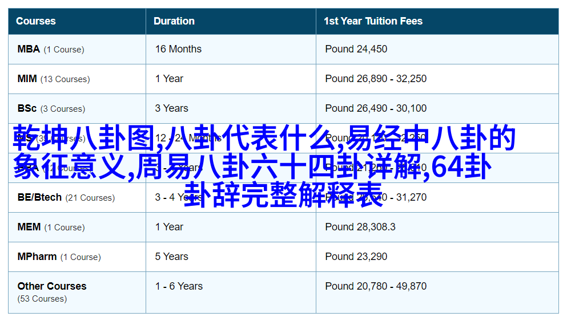Click the 5 Years duration cell
The height and width of the screenshot is (325, 567).
coord(171,257)
